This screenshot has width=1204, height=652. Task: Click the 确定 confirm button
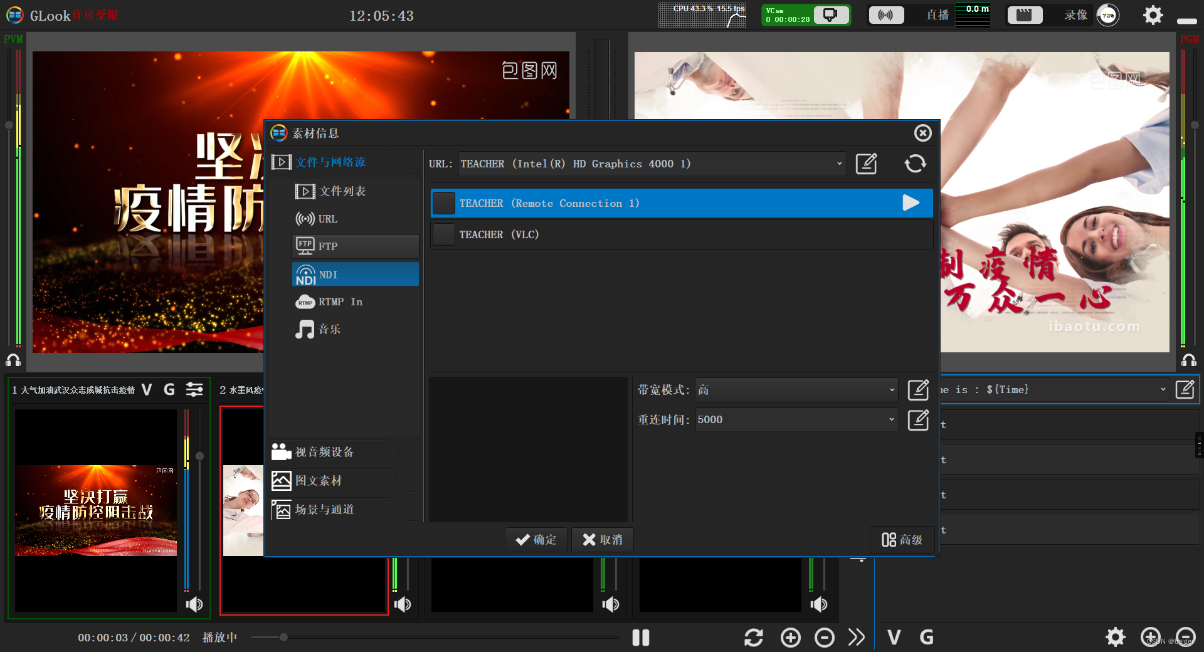(x=536, y=539)
